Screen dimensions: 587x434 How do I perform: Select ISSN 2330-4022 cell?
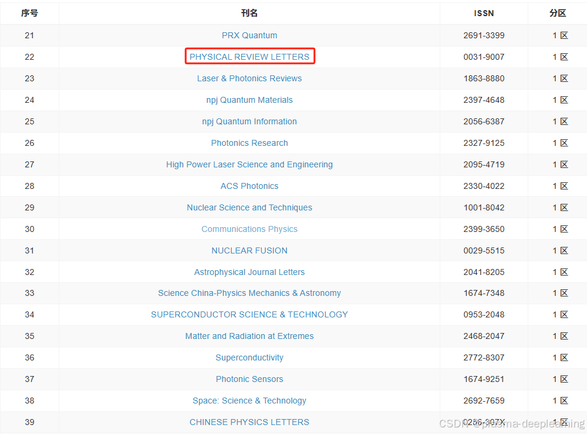484,186
